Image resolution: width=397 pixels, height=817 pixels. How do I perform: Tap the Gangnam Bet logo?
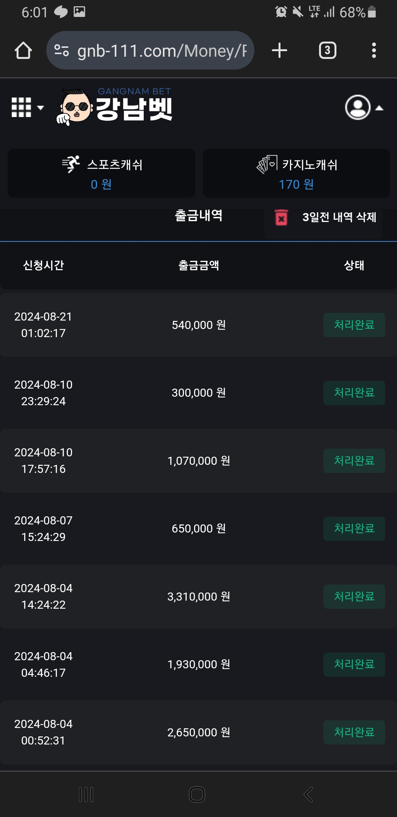pyautogui.click(x=115, y=107)
